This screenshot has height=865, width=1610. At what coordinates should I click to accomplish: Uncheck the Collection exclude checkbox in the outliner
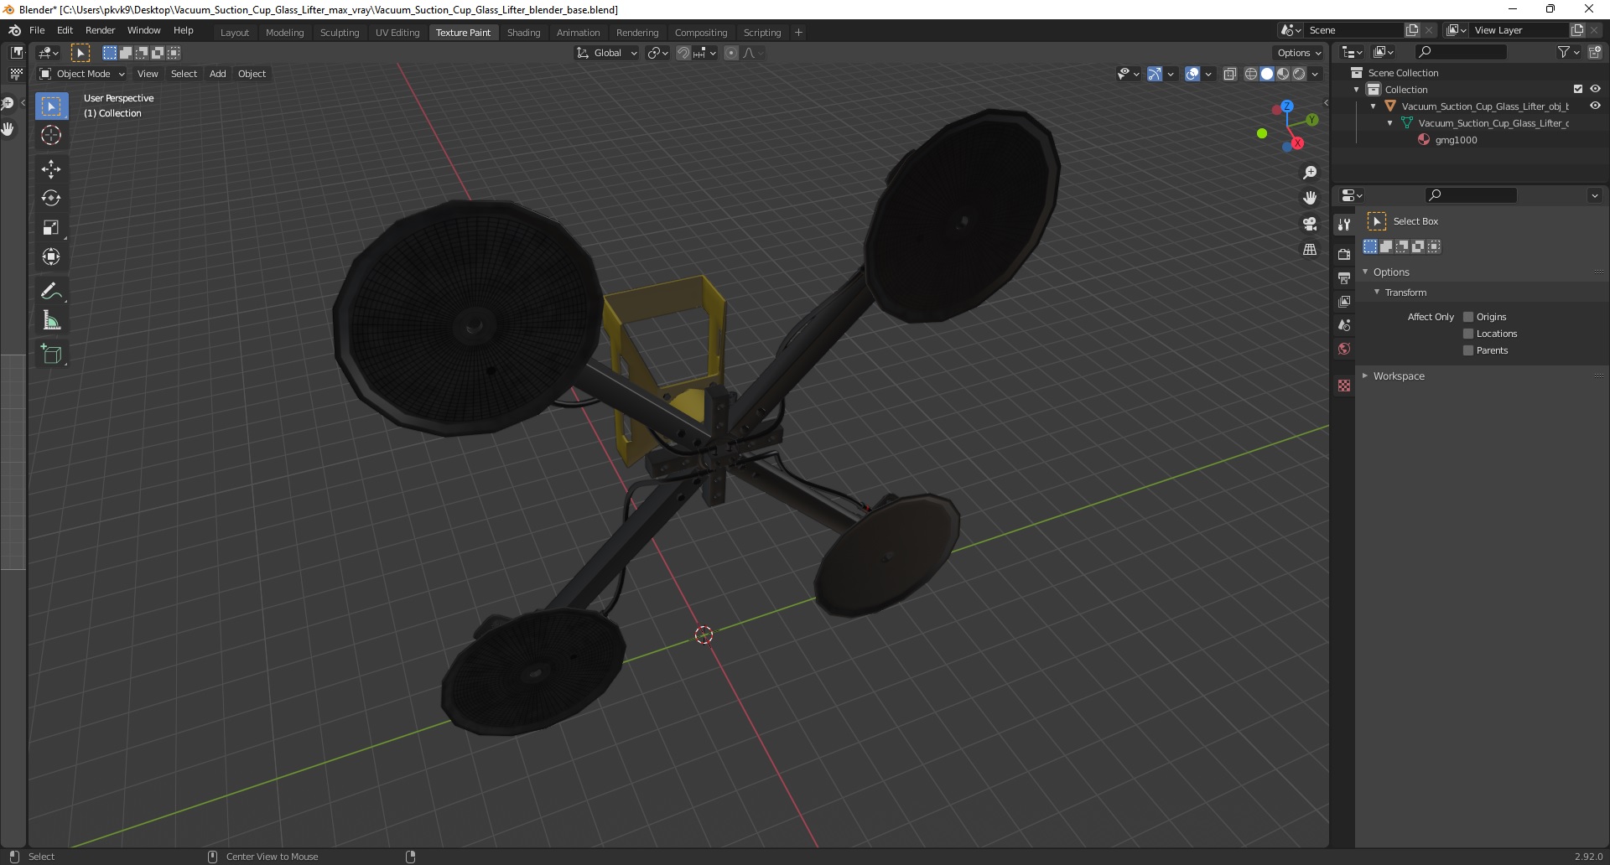[1578, 89]
